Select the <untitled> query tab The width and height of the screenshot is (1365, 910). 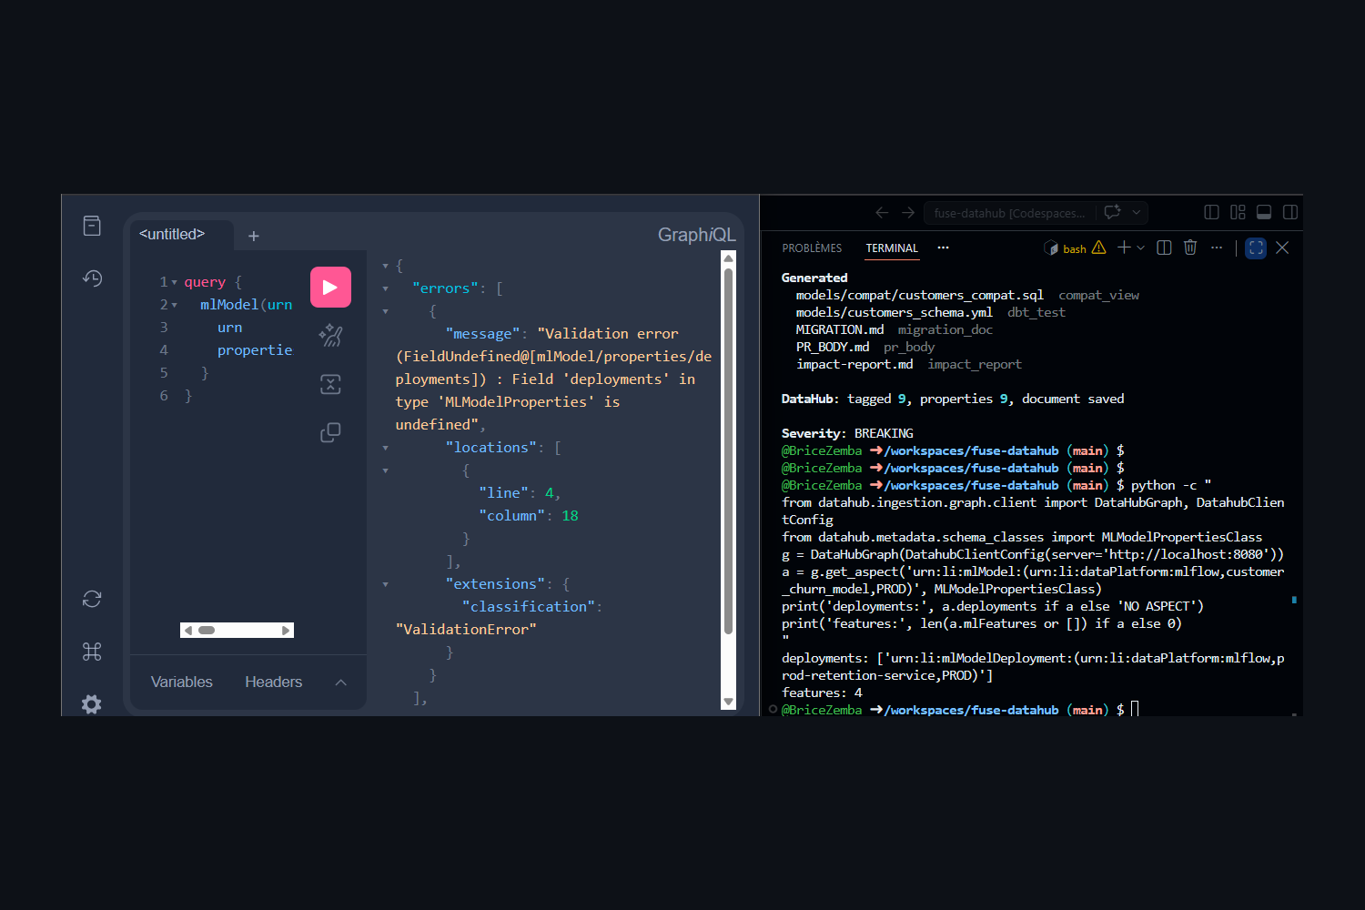click(x=172, y=234)
